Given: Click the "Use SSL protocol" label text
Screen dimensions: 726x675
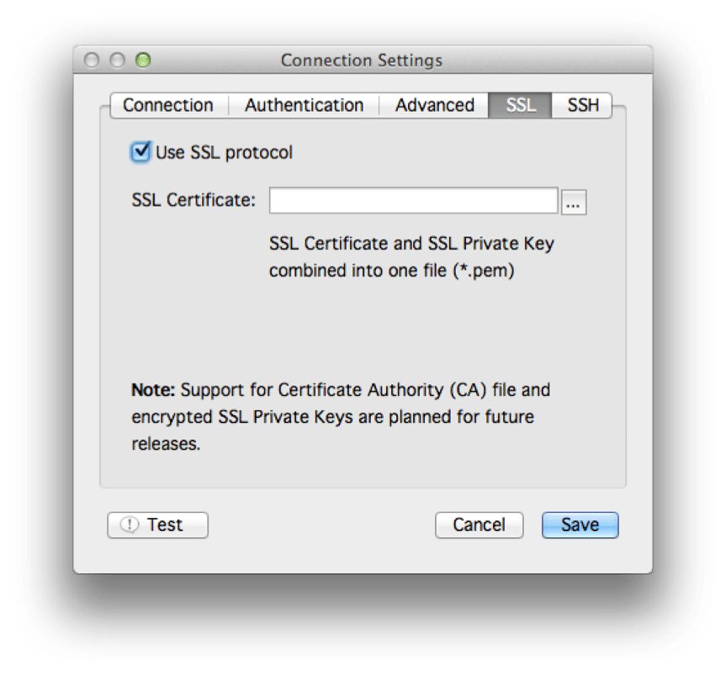Looking at the screenshot, I should click(x=224, y=153).
